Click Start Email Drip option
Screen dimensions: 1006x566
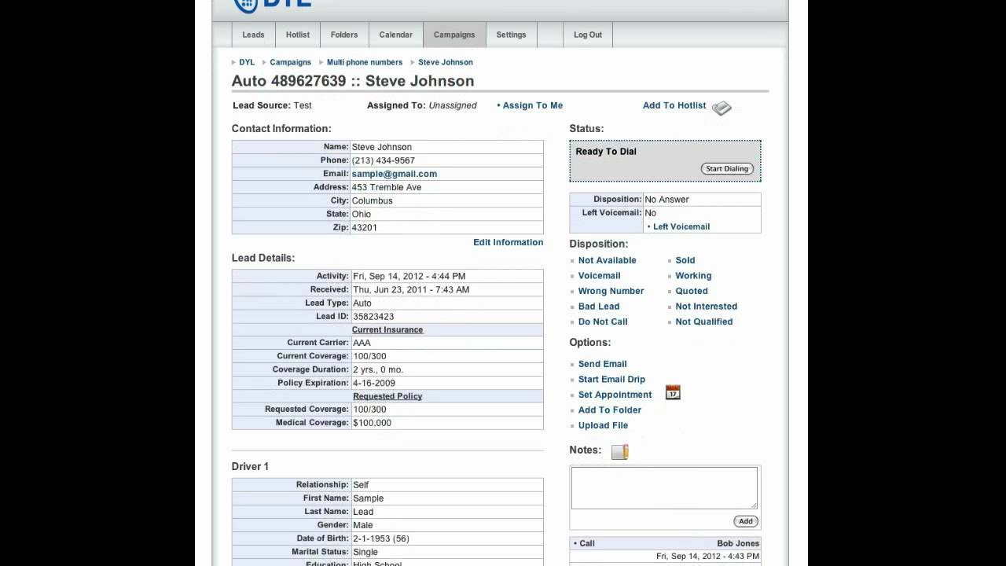click(x=611, y=379)
